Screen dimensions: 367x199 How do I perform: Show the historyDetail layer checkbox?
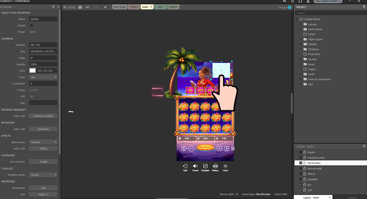coord(301,168)
